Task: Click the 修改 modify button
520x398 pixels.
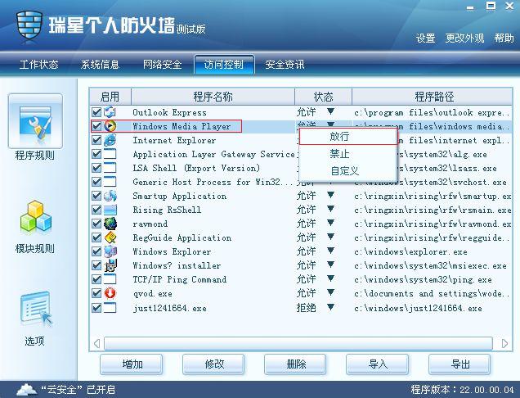Action: pyautogui.click(x=213, y=364)
